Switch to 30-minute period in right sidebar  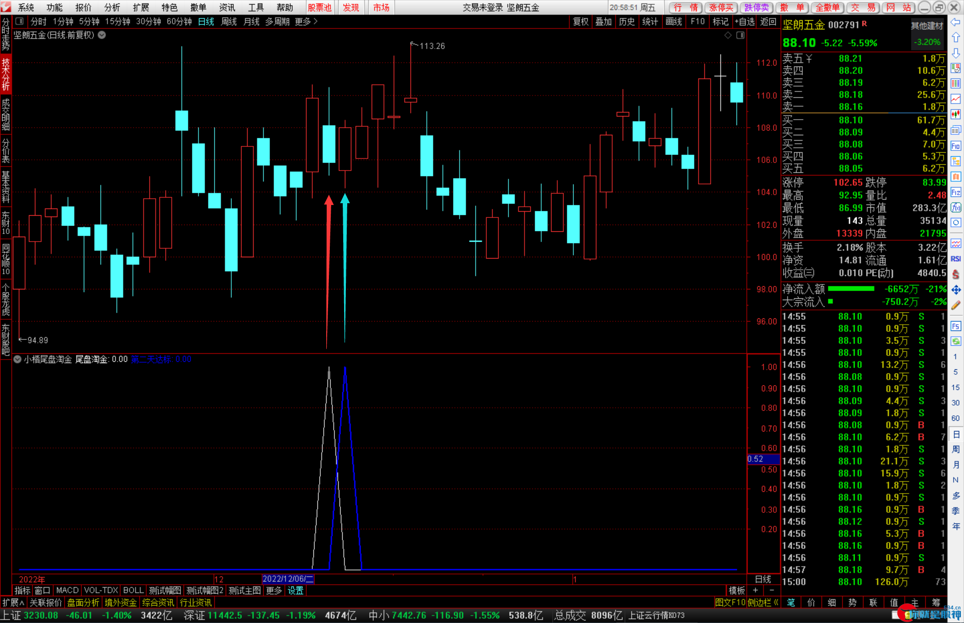tap(955, 403)
